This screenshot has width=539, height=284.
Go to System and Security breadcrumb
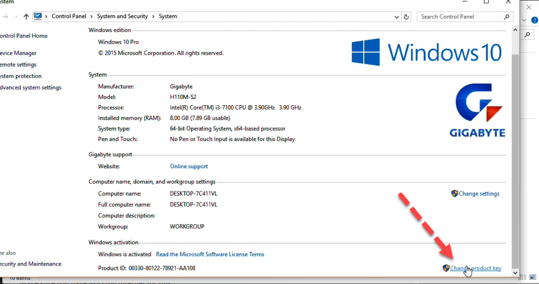(x=122, y=16)
